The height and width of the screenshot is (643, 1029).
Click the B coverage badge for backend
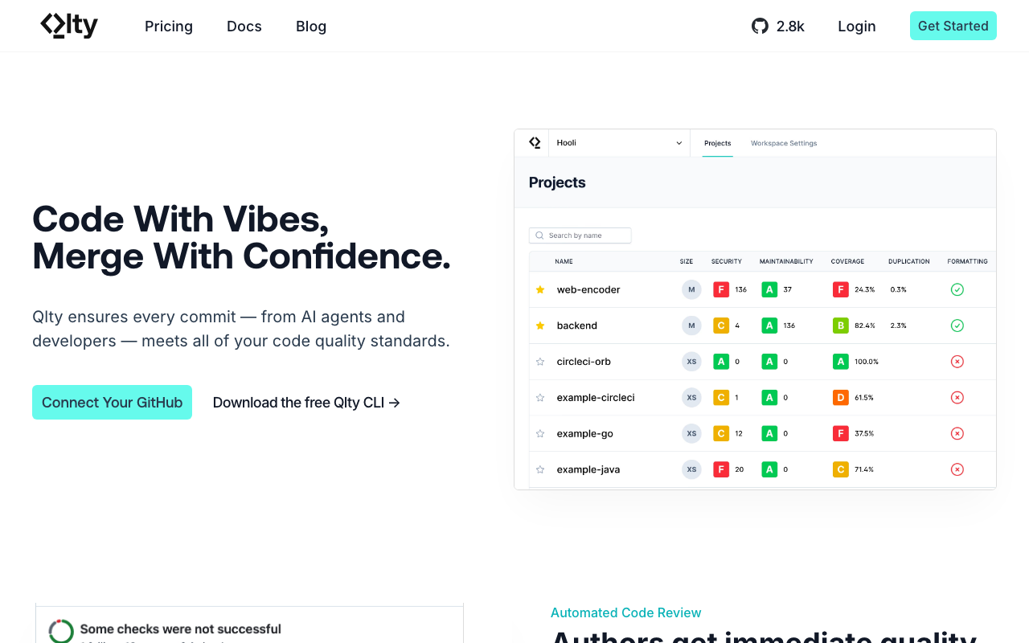841,326
